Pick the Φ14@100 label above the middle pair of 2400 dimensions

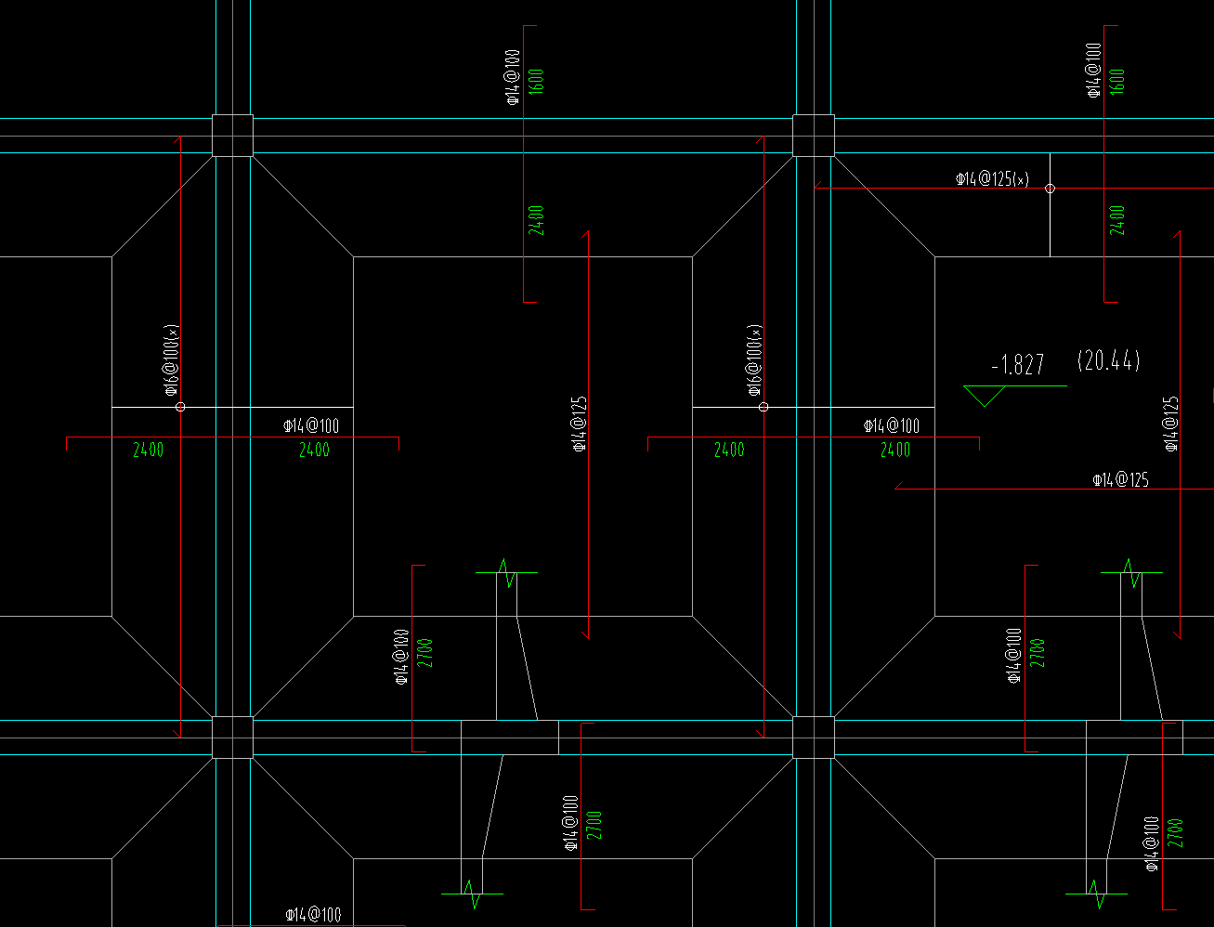pos(892,426)
